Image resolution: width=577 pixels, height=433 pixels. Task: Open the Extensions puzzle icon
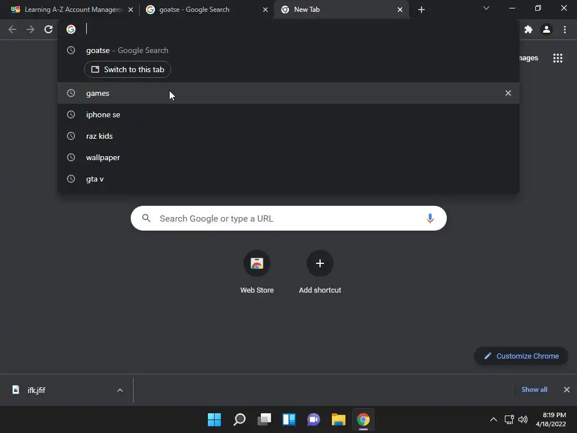(529, 29)
